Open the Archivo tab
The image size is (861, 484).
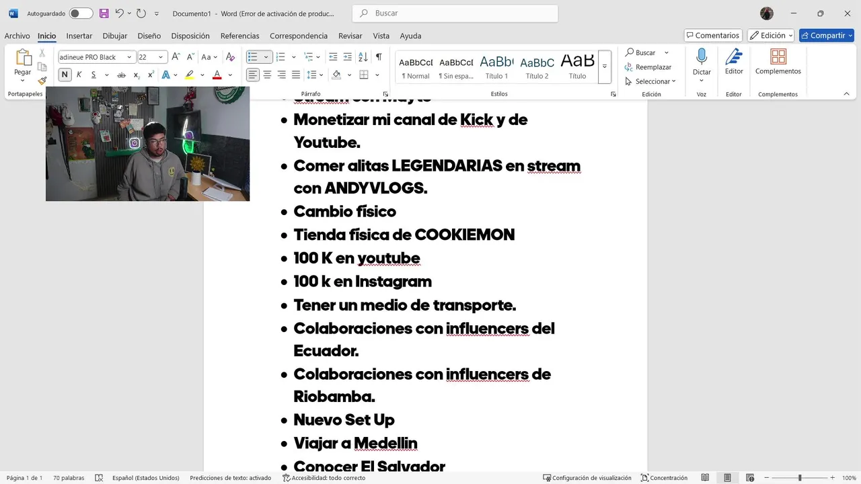point(17,36)
